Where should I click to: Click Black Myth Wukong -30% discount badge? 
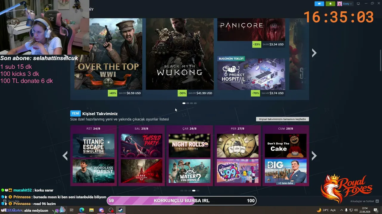[182, 93]
